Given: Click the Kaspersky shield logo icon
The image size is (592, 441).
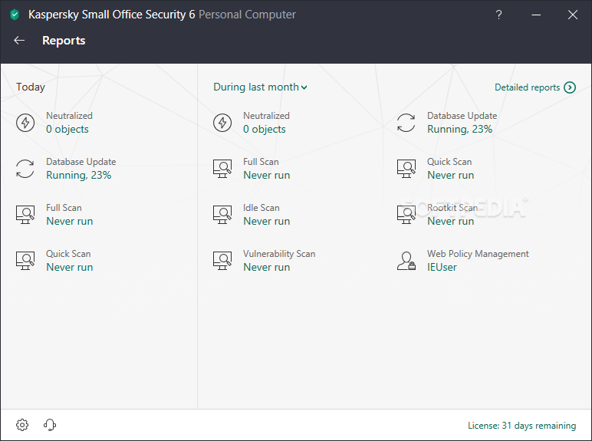Looking at the screenshot, I should point(15,15).
